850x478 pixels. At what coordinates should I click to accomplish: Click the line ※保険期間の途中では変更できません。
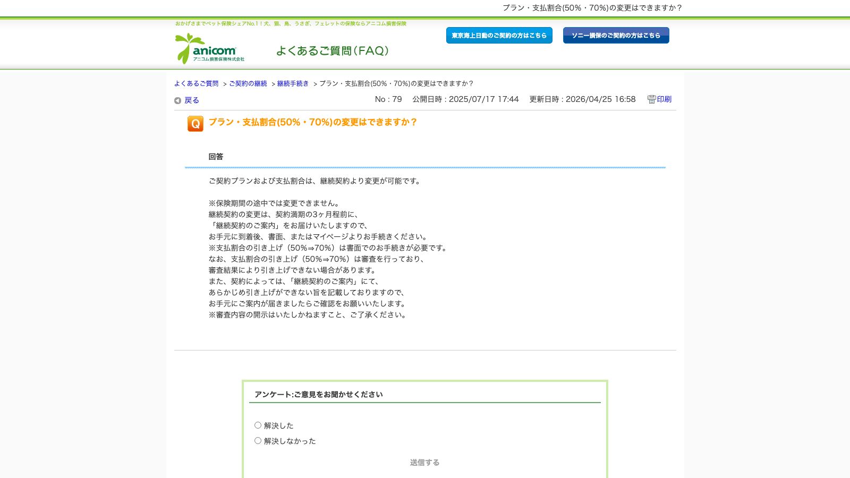[x=274, y=203]
